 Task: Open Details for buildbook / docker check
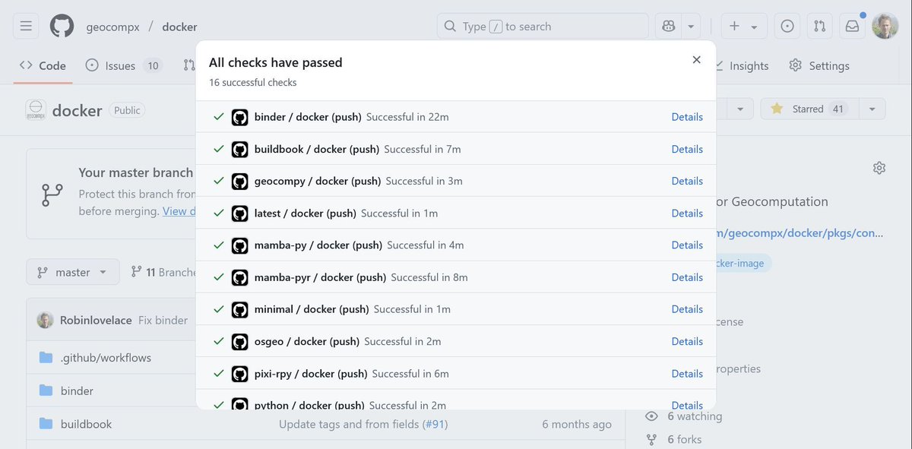pos(687,149)
